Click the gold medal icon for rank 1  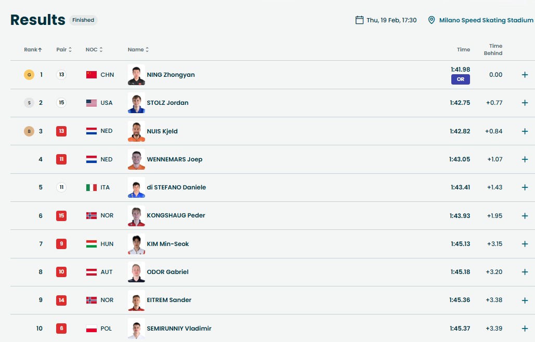(x=29, y=75)
